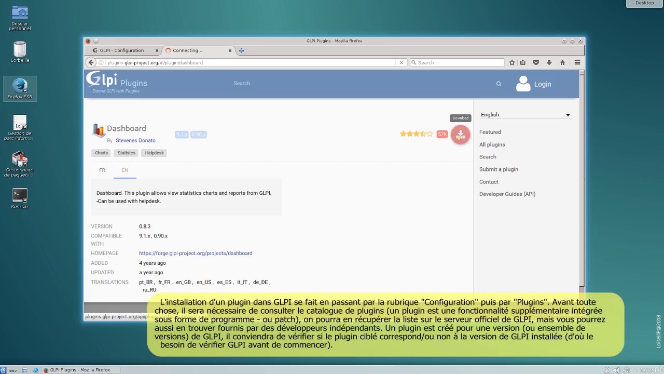Open the English language dropdown
This screenshot has width=664, height=374.
coord(525,115)
